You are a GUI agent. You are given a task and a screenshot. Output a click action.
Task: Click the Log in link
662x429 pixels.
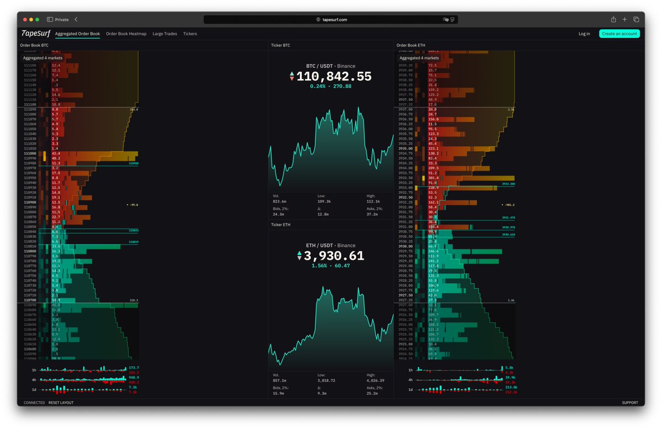point(584,34)
